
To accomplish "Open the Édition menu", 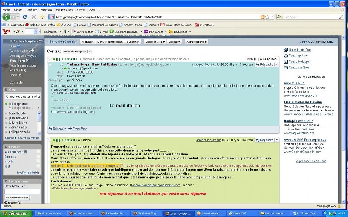I will [18, 10].
